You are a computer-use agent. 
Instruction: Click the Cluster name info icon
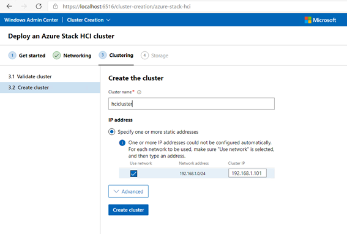point(139,92)
